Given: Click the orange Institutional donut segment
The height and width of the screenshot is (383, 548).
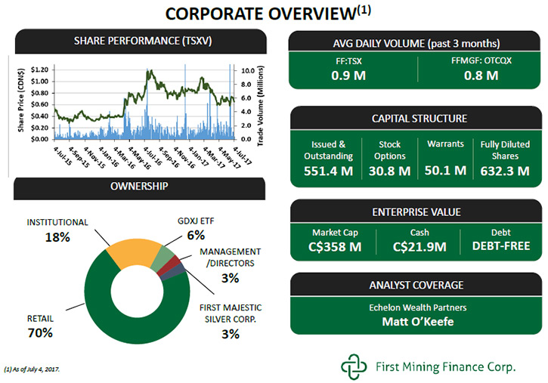Looking at the screenshot, I should point(133,253).
